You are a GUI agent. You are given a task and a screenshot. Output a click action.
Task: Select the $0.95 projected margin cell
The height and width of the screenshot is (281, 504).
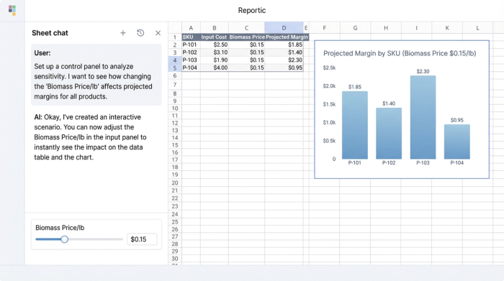pos(284,68)
